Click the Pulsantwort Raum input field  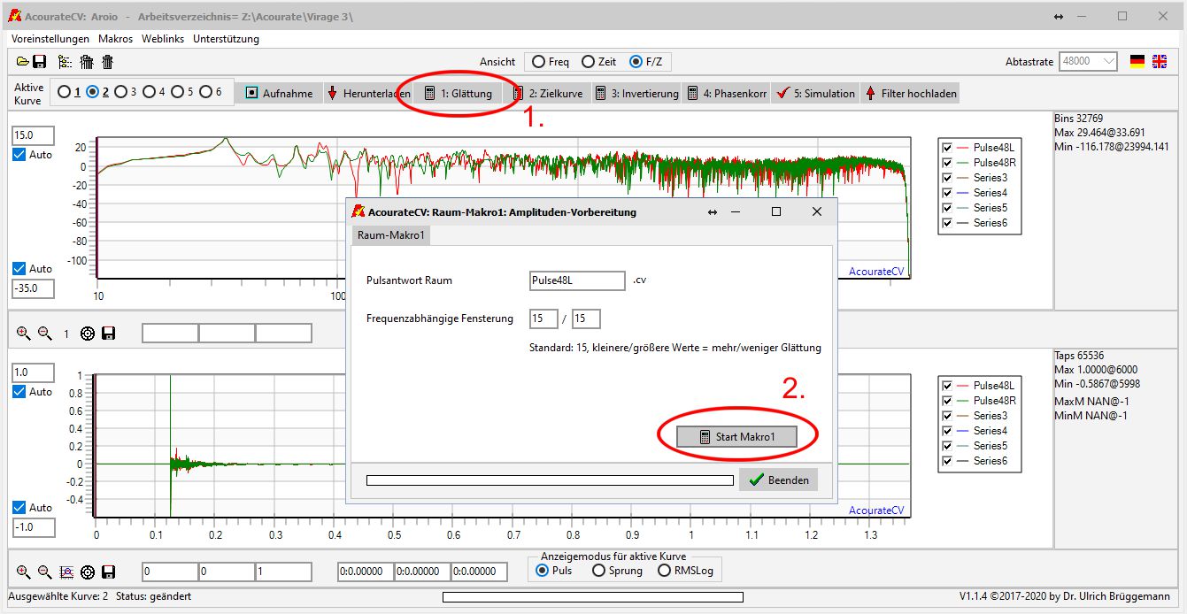tap(577, 280)
